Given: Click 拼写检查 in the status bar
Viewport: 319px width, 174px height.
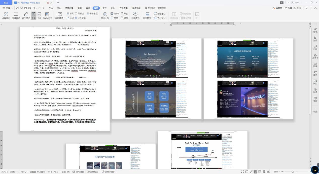Looking at the screenshot, I should (x=78, y=172).
